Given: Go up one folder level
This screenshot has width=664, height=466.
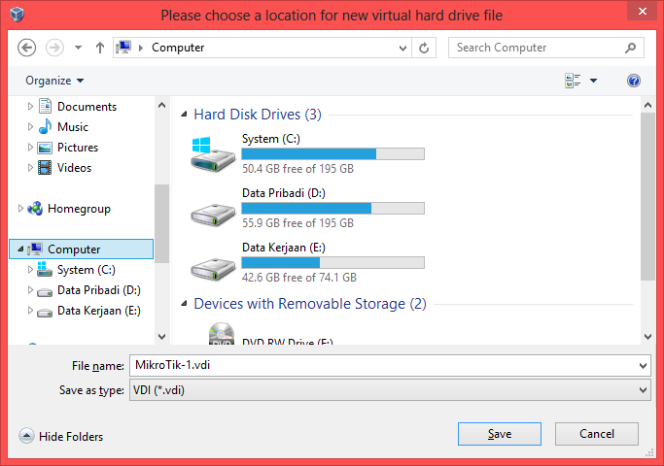Looking at the screenshot, I should click(x=100, y=48).
